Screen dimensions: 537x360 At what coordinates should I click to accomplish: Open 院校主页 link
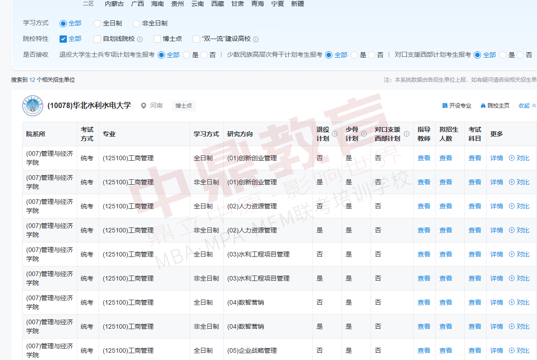coord(495,106)
